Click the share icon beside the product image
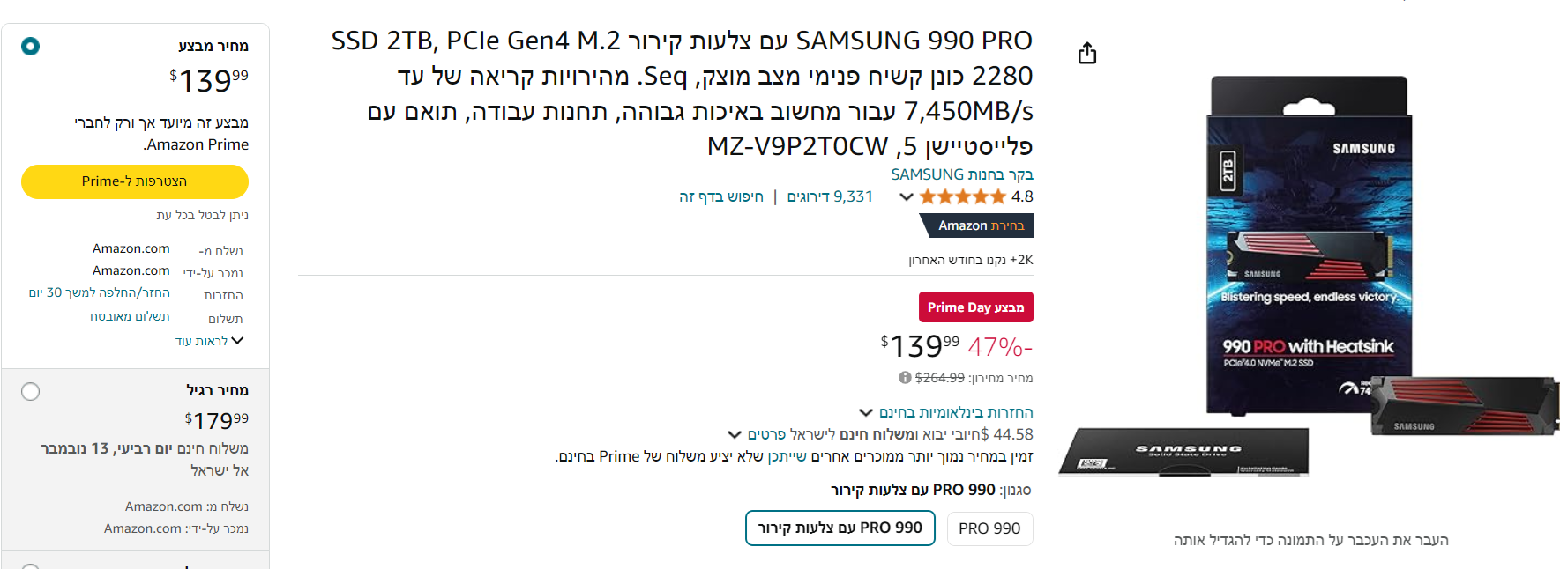The image size is (1560, 569). [1087, 54]
